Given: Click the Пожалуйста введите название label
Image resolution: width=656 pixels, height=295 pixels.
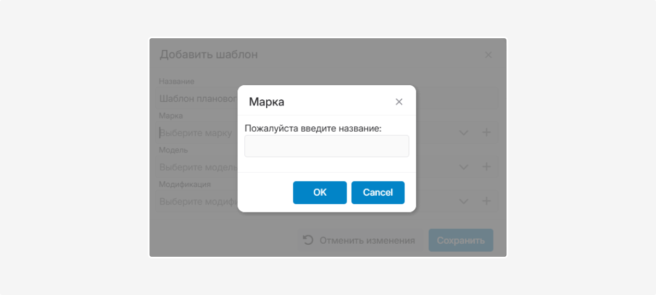Looking at the screenshot, I should (x=313, y=128).
